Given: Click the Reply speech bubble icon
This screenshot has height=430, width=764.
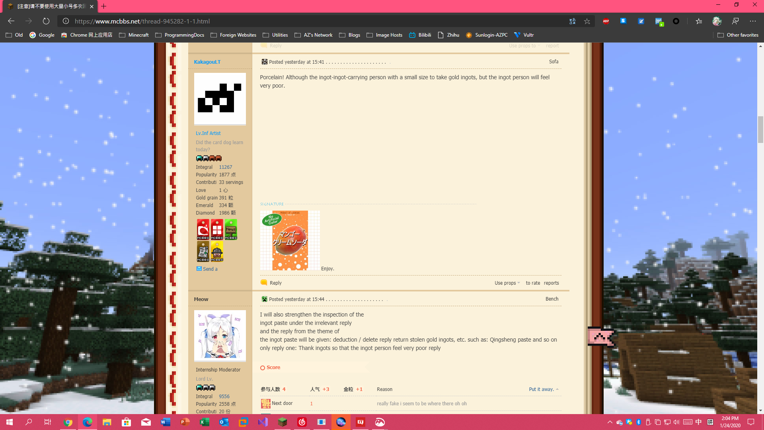Looking at the screenshot, I should click(x=264, y=283).
